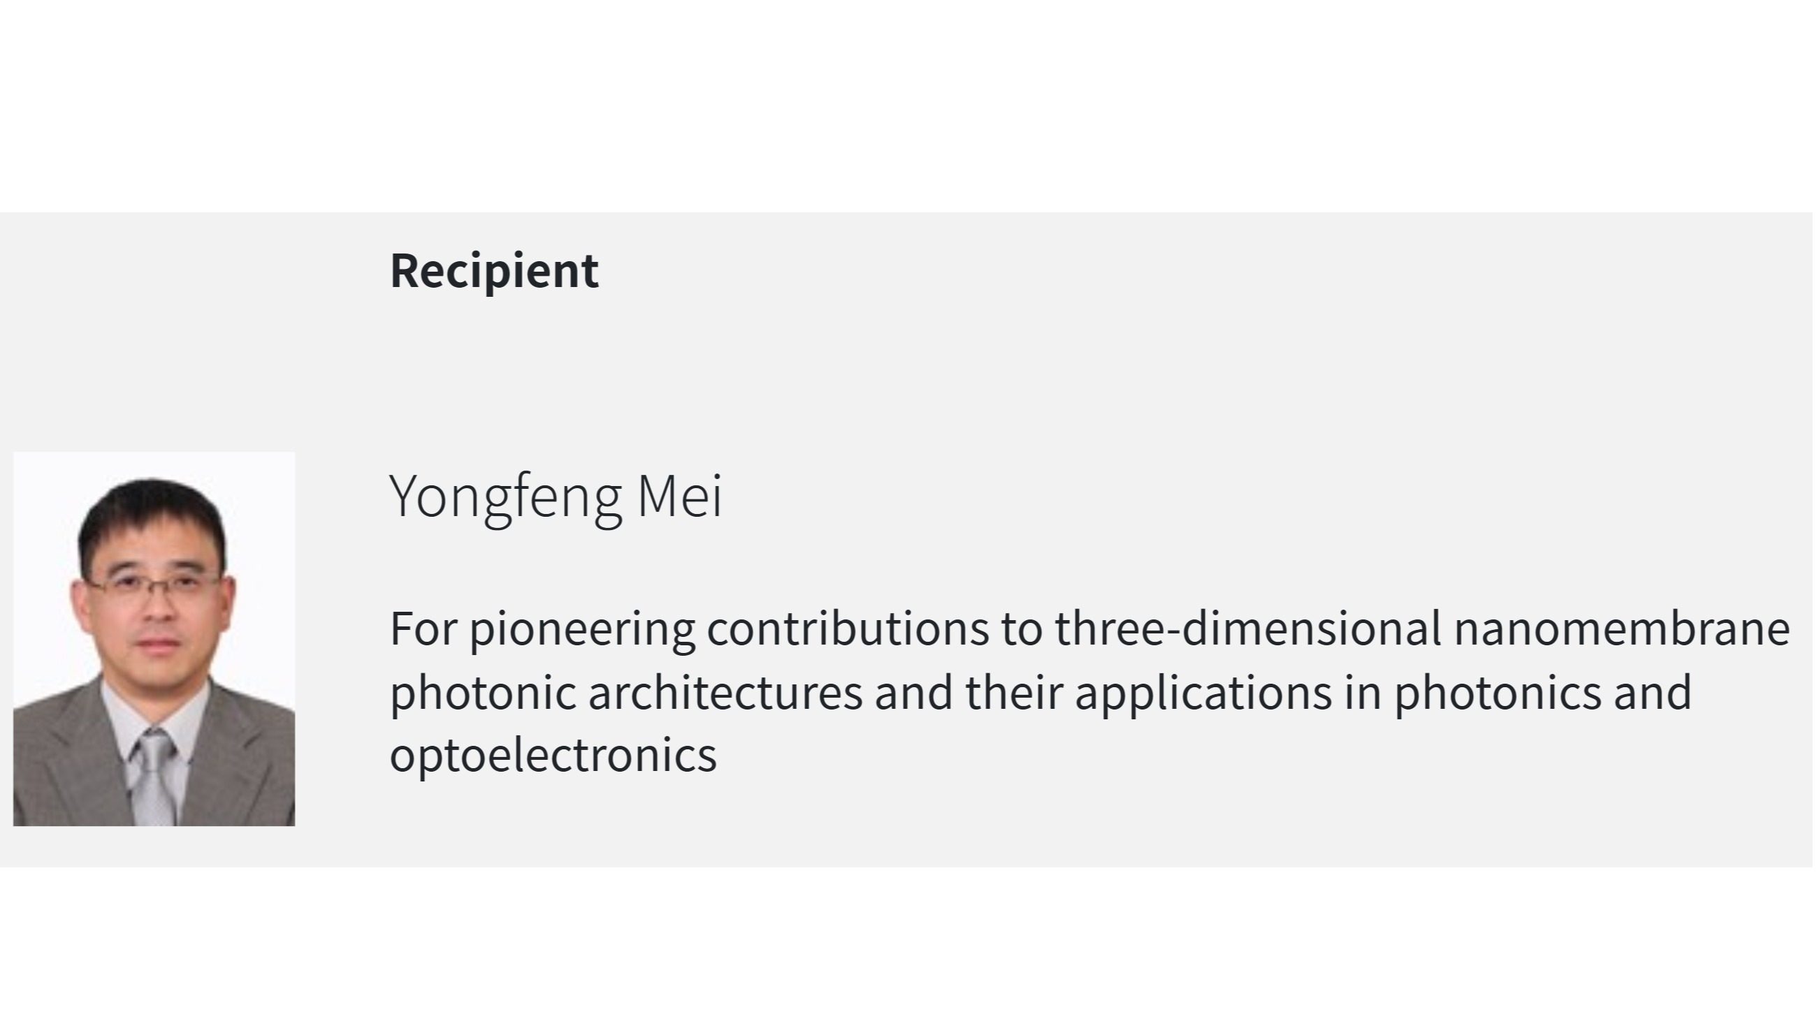The image size is (1816, 1021).
Task: Click the word pioneering in the citation
Action: pos(581,629)
